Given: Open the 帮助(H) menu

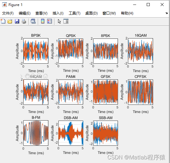Looking at the screenshot, I should pyautogui.click(x=127, y=13).
